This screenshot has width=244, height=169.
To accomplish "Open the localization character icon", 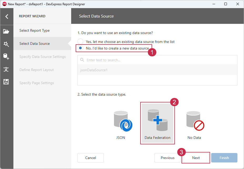I will click(6, 69).
